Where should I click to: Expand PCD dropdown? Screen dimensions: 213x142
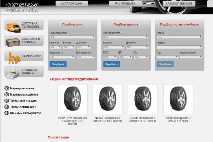110,57
